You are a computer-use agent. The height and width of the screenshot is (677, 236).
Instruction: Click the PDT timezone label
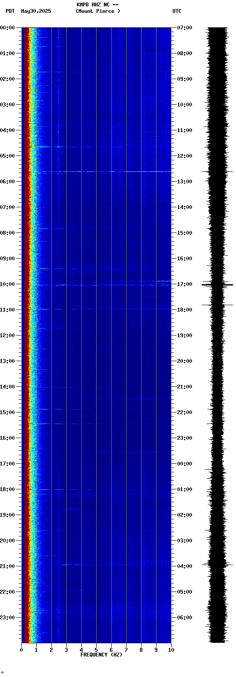click(10, 11)
